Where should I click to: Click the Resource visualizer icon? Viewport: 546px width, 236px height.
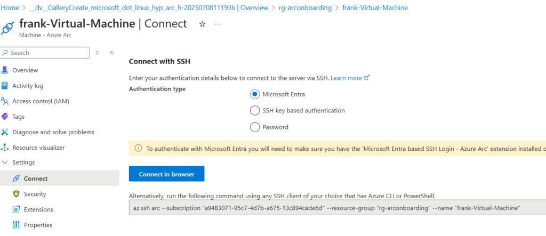(x=5, y=148)
